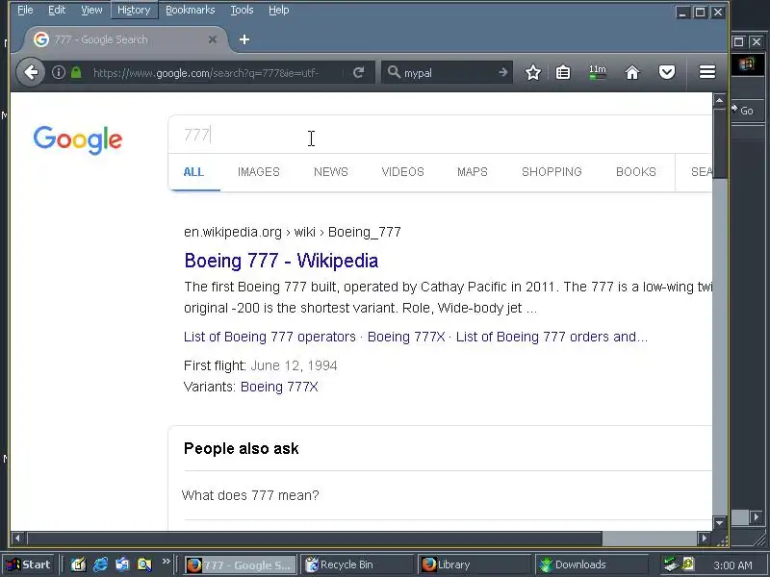Switch to the VIDEOS results tab
Screen dimensions: 770x577
(x=402, y=172)
